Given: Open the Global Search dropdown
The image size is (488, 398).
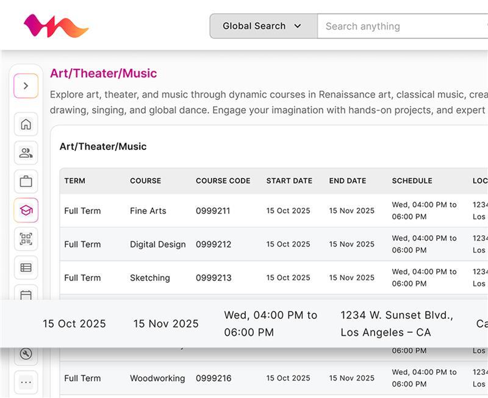Looking at the screenshot, I should (x=263, y=26).
